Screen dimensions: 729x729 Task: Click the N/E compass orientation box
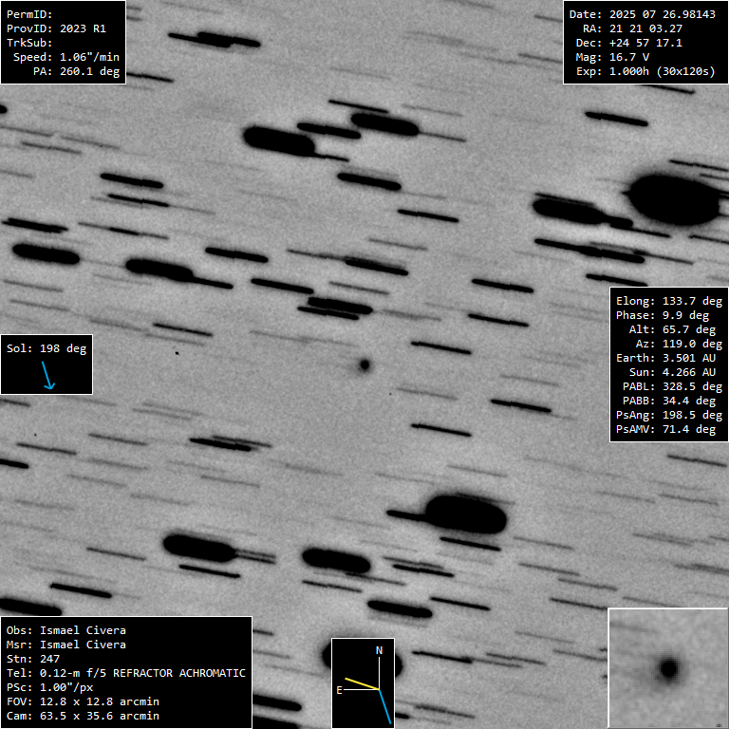point(364,683)
